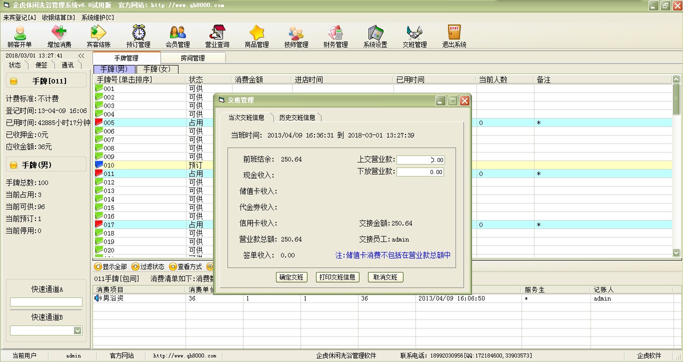683x362 pixels.
Task: Open the 收银结算[B] menu
Action: [x=58, y=17]
